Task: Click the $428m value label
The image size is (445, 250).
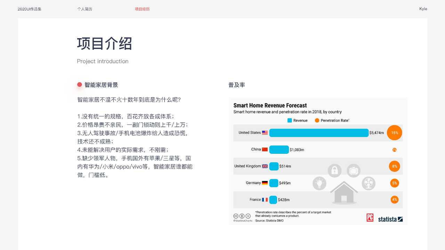Action: point(284,200)
